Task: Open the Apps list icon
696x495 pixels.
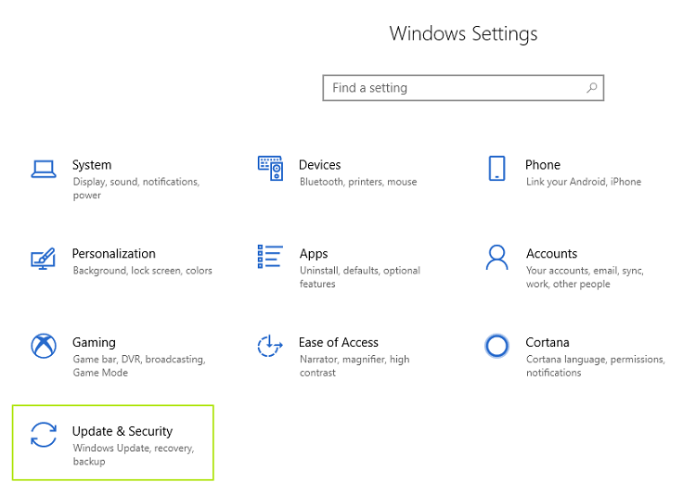Action: [x=270, y=257]
